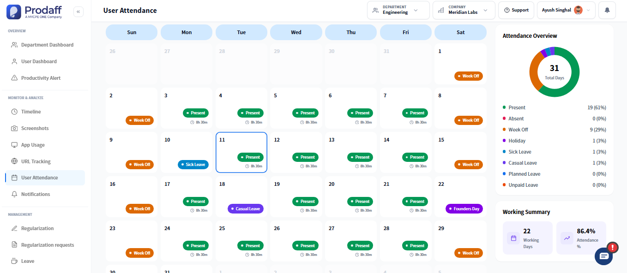Viewport: 627px width, 273px height.
Task: Open Regularization requests page
Action: click(45, 245)
